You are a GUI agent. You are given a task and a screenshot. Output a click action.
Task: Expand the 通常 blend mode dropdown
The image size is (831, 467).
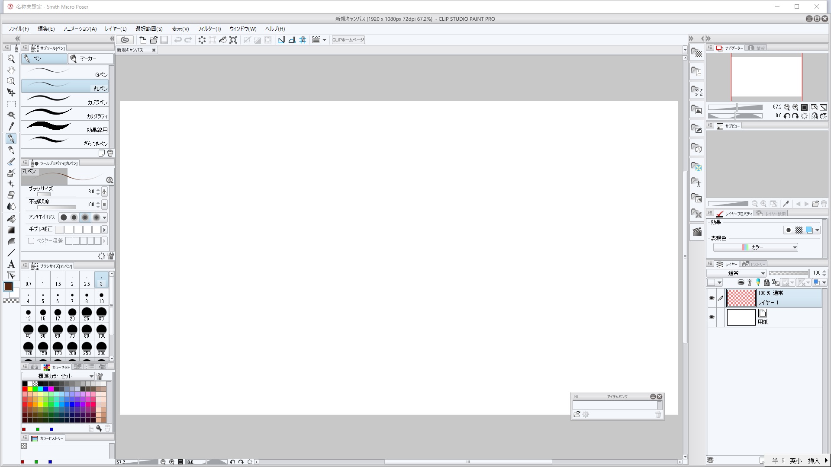(x=736, y=273)
